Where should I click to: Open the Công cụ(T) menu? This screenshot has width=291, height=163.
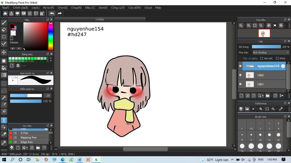click(x=118, y=8)
